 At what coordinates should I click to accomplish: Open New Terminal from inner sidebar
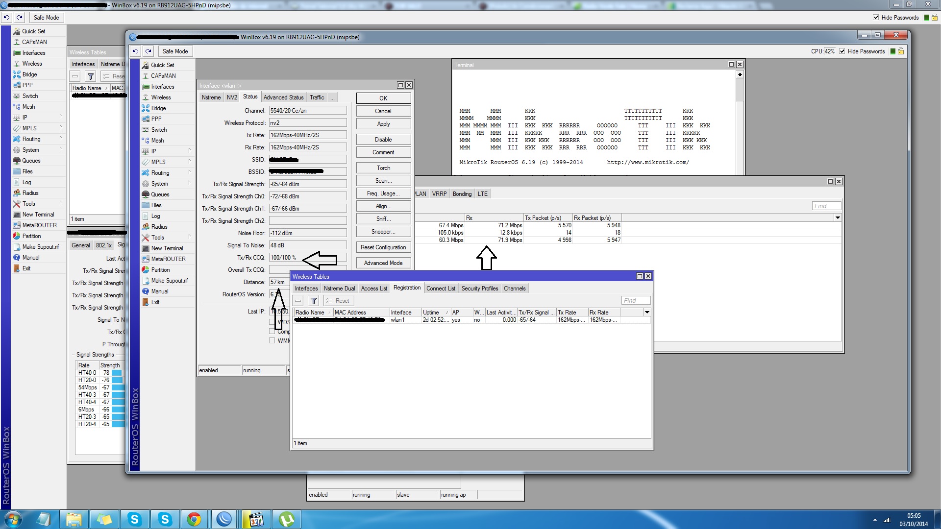167,248
